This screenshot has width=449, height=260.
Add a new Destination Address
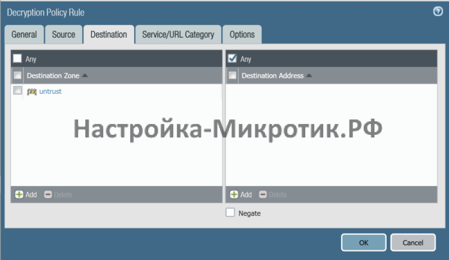click(x=241, y=195)
